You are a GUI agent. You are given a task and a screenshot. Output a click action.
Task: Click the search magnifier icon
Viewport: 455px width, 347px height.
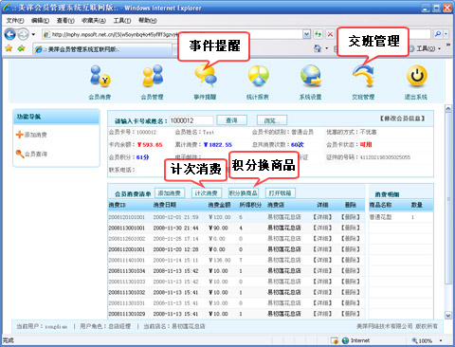[x=438, y=34]
